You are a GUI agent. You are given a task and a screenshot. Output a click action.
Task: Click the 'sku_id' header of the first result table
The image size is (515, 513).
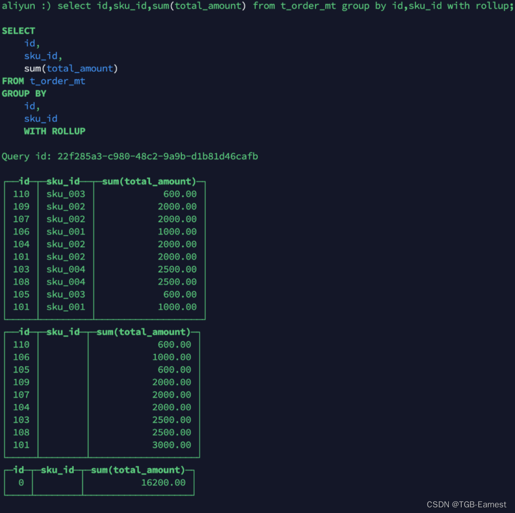click(x=63, y=181)
